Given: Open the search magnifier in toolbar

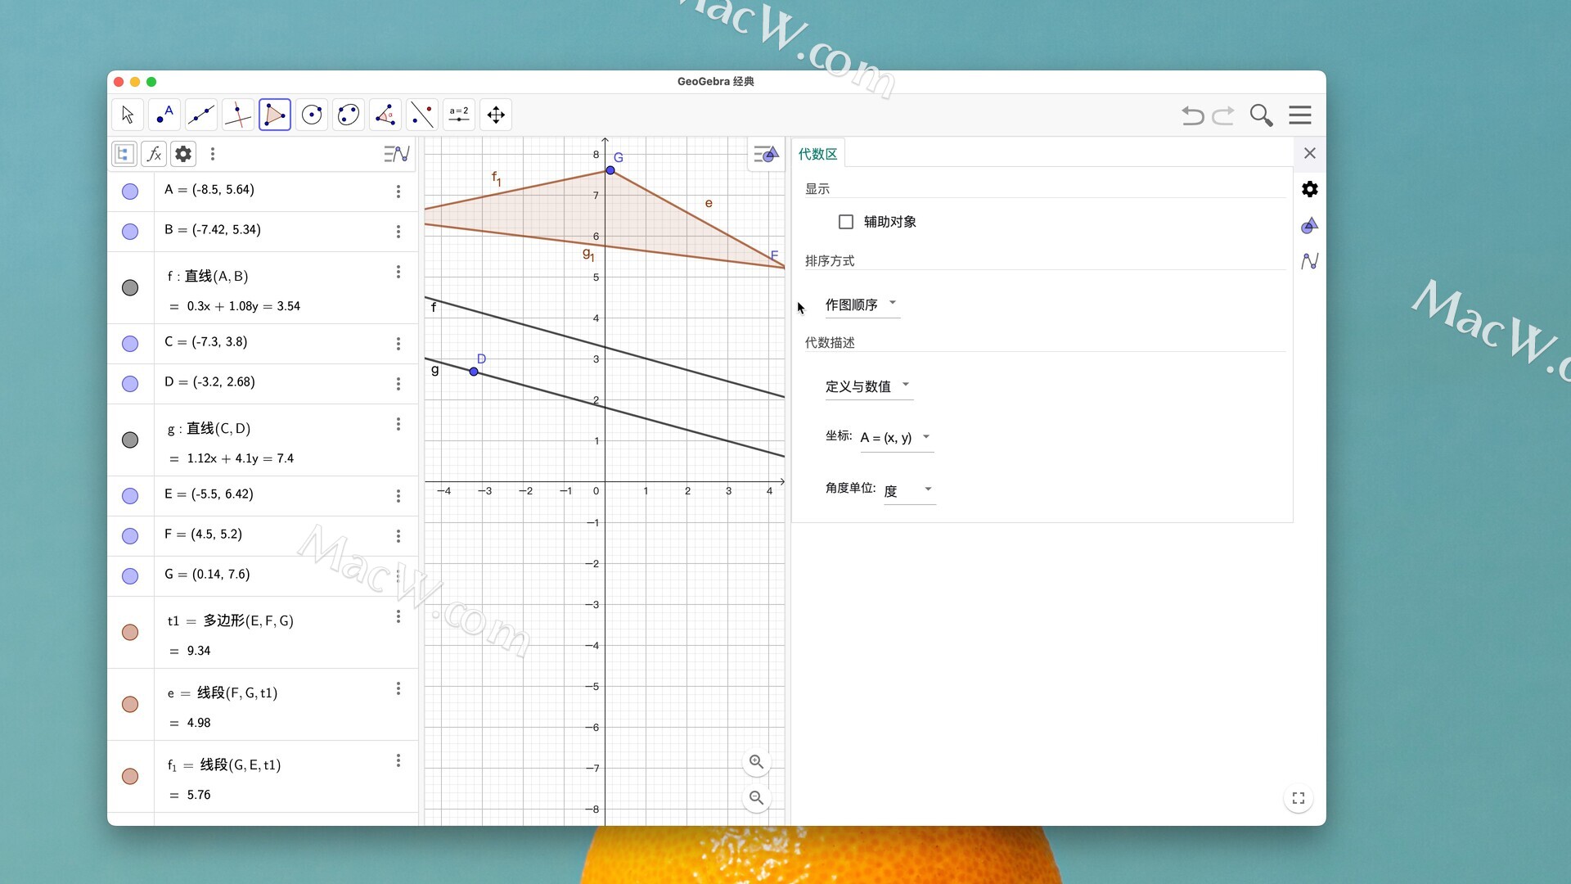Looking at the screenshot, I should 1261,115.
